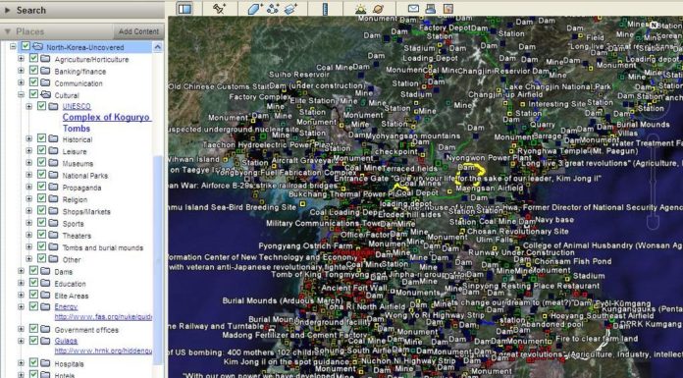The width and height of the screenshot is (683, 378).
Task: Disable the Gulags checkbox
Action: pyautogui.click(x=33, y=341)
